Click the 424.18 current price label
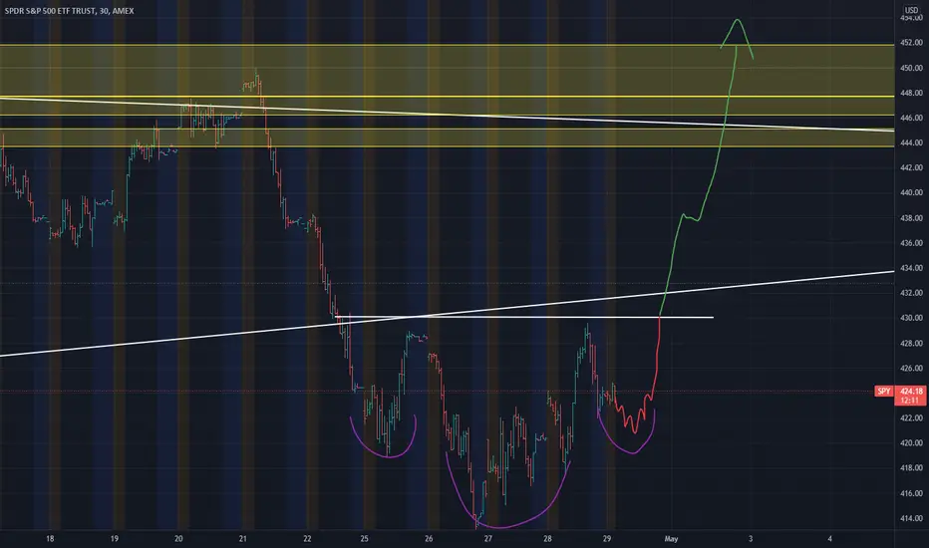The image size is (929, 548). coord(911,391)
